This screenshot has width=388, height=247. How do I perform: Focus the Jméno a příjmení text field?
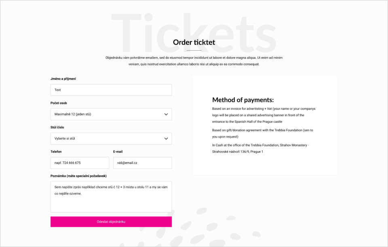(111, 90)
